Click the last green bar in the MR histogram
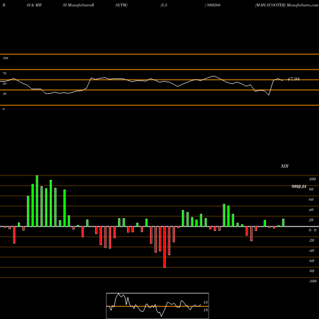This screenshot has height=319, width=319. click(x=283, y=223)
